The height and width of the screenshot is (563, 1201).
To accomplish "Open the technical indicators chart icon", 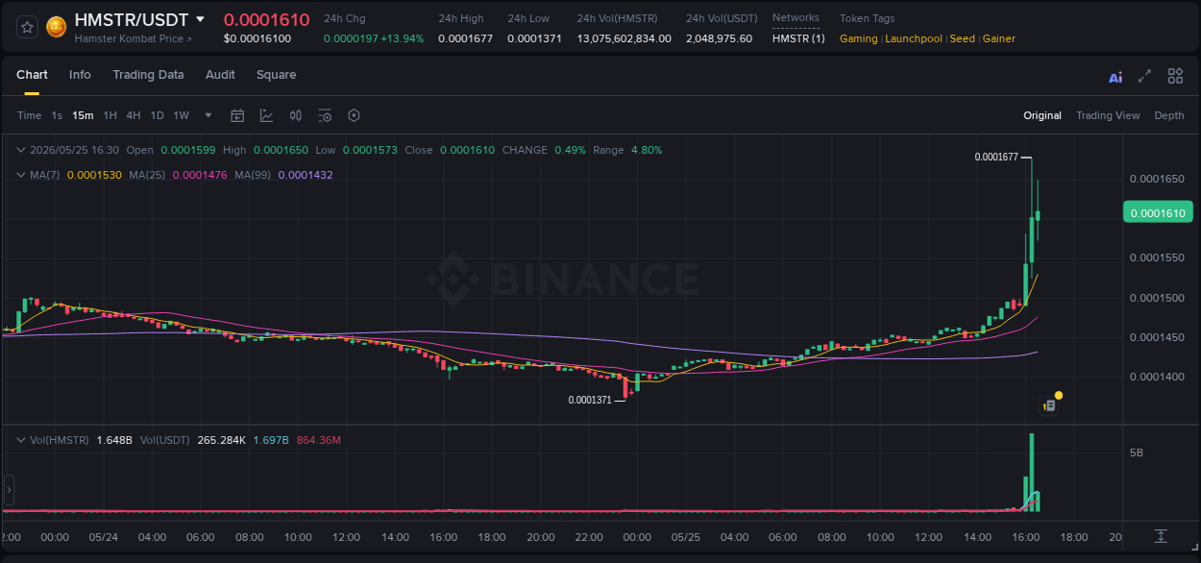I will (x=266, y=115).
